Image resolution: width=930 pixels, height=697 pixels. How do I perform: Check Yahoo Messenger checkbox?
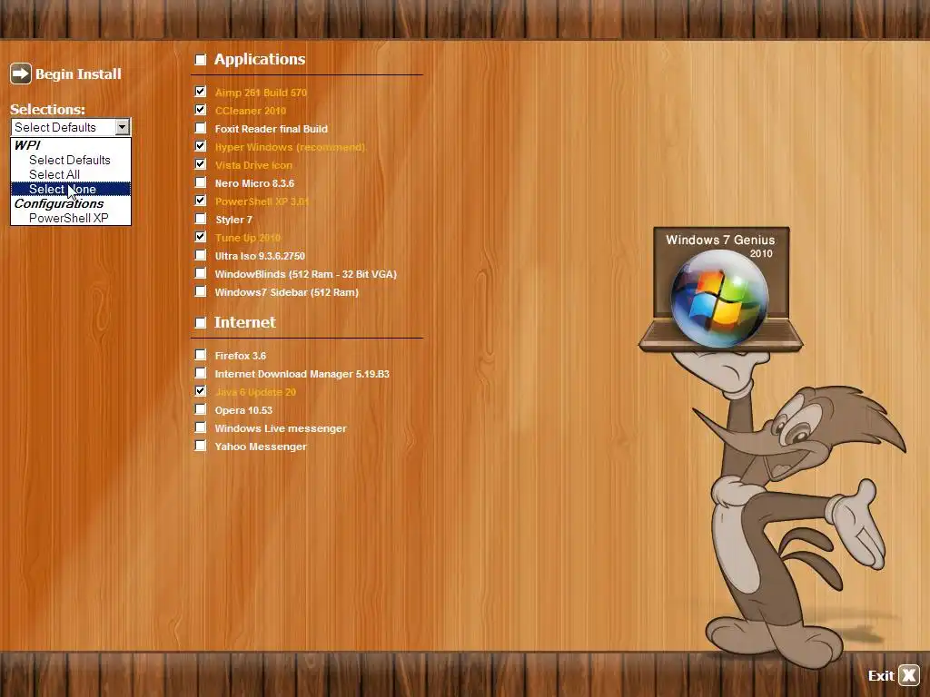(201, 446)
